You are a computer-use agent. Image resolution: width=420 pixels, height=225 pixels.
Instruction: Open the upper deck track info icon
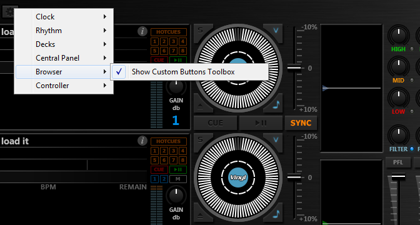pos(142,32)
